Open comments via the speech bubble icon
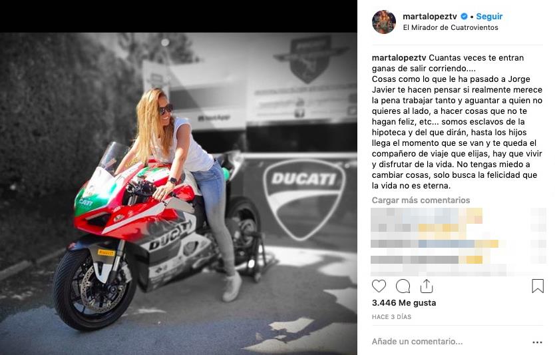The width and height of the screenshot is (555, 355). pyautogui.click(x=403, y=286)
